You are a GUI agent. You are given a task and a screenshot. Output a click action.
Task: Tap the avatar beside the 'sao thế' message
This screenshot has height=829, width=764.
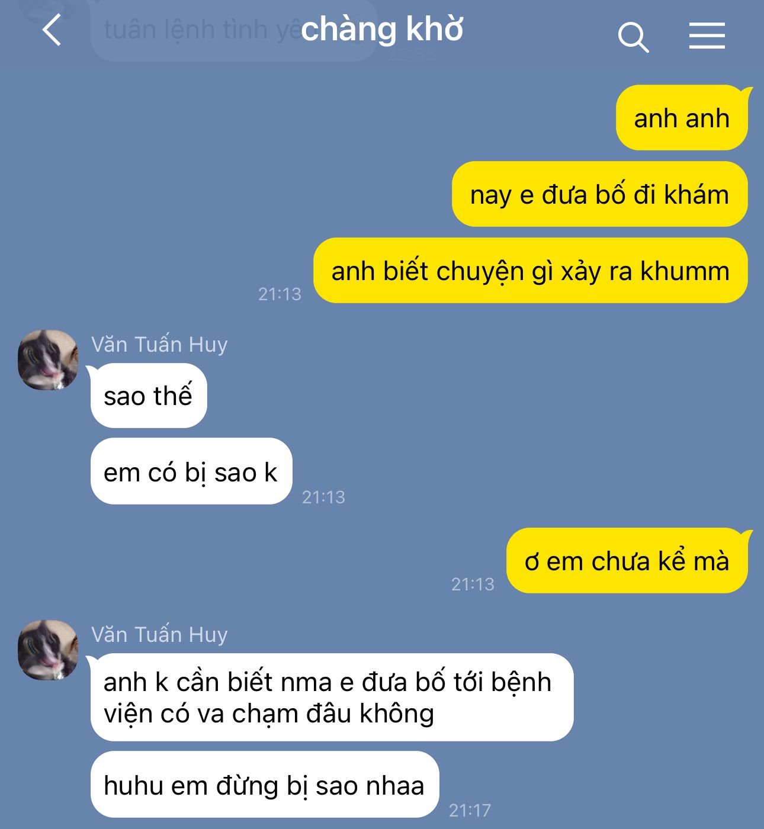(x=48, y=359)
